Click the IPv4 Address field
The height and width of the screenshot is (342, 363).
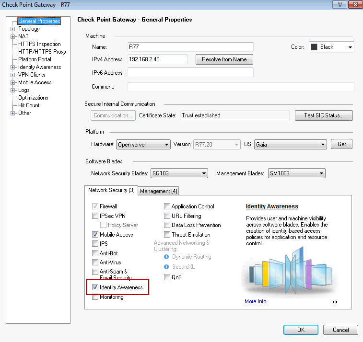[x=157, y=59]
